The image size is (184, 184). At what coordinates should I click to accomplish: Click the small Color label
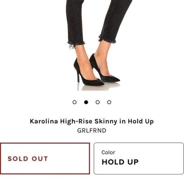[108, 153]
